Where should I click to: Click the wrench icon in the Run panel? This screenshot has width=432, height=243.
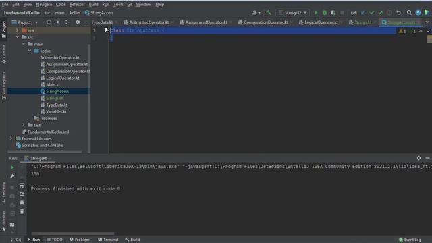click(x=12, y=176)
